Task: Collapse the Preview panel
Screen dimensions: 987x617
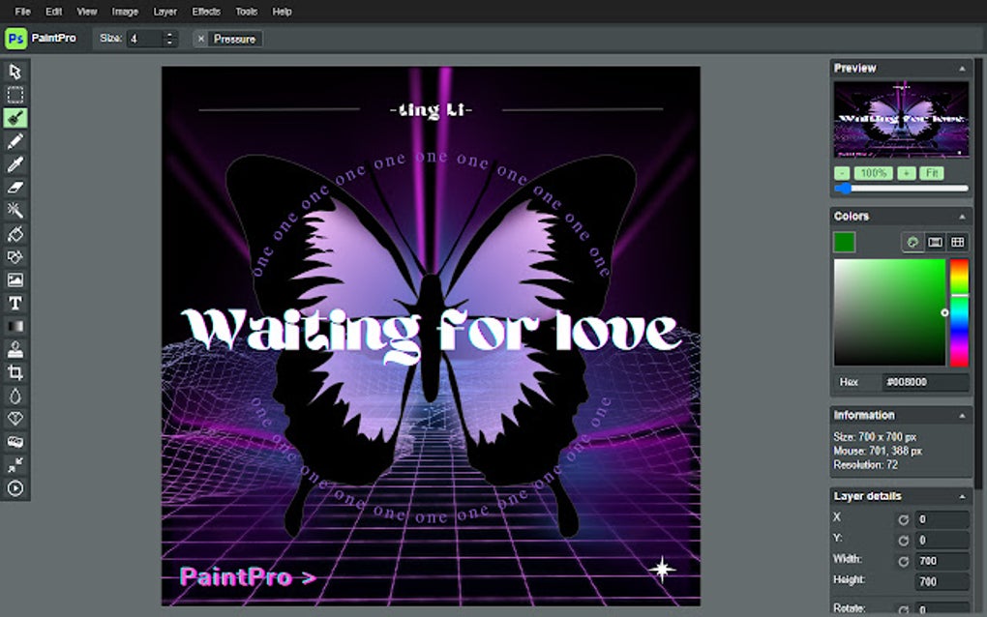Action: click(x=964, y=68)
